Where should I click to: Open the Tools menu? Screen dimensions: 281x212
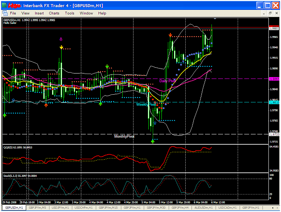pos(70,13)
